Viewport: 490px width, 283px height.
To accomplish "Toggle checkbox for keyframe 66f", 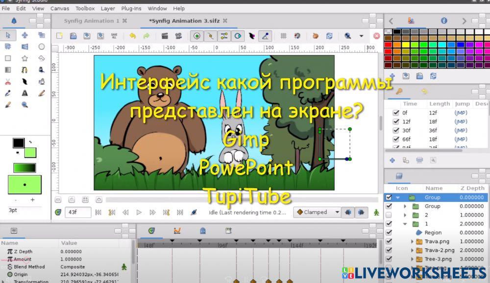I will [396, 139].
